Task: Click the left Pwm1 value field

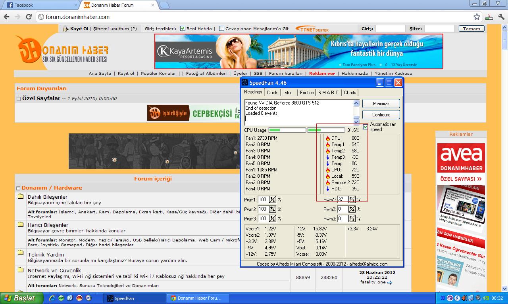Action: point(263,199)
